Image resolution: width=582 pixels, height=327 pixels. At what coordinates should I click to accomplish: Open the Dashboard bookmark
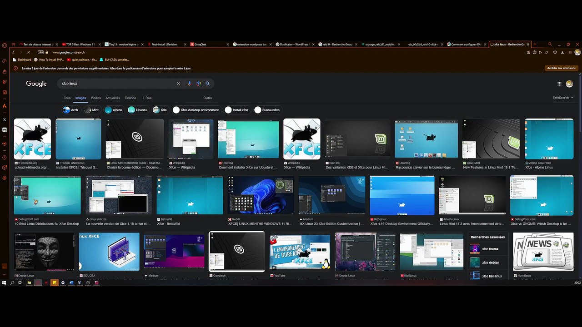pyautogui.click(x=22, y=59)
